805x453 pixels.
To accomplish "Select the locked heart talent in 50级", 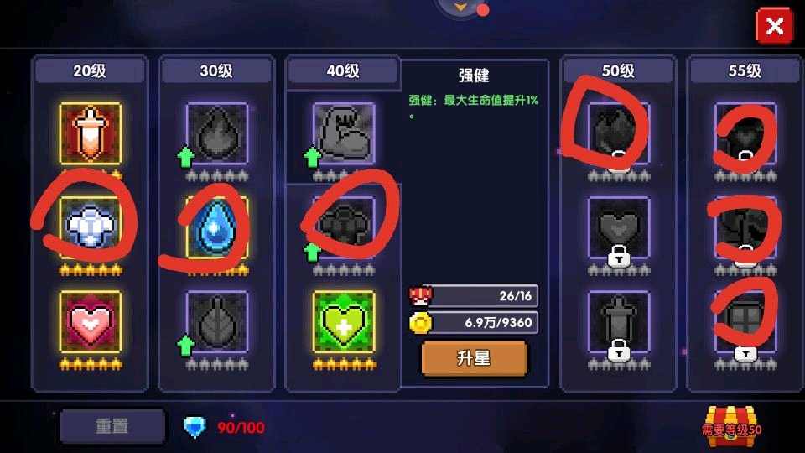I will pos(619,227).
